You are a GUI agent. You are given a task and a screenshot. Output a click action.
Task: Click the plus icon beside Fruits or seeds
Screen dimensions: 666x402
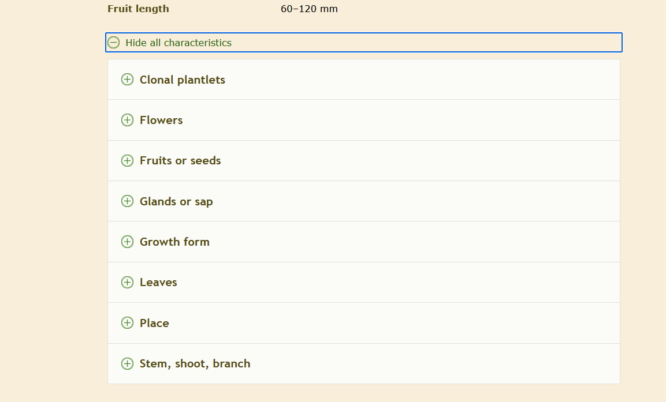tap(127, 161)
